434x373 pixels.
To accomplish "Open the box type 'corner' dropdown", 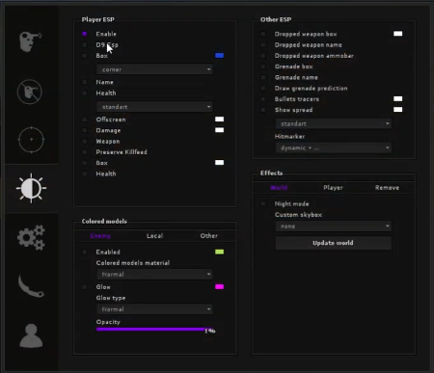I will pyautogui.click(x=154, y=69).
